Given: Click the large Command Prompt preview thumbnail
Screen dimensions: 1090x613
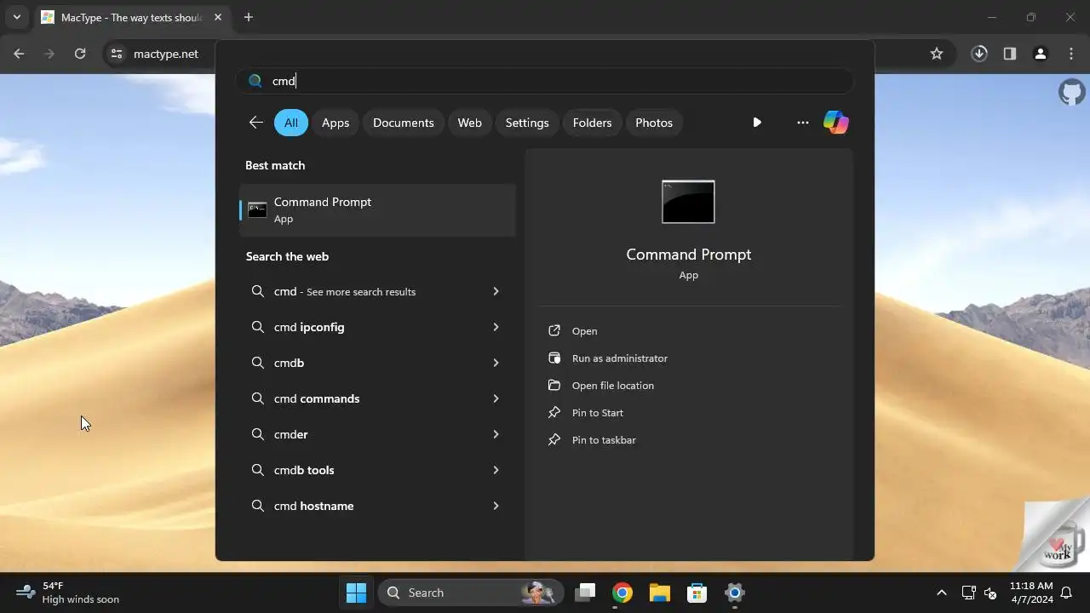Looking at the screenshot, I should coord(688,202).
